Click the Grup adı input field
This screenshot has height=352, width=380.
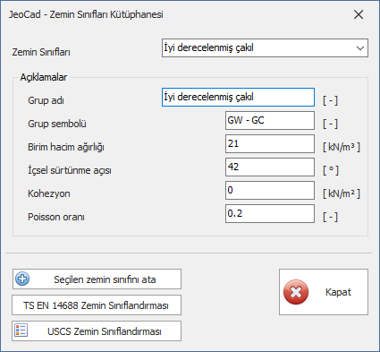point(238,97)
